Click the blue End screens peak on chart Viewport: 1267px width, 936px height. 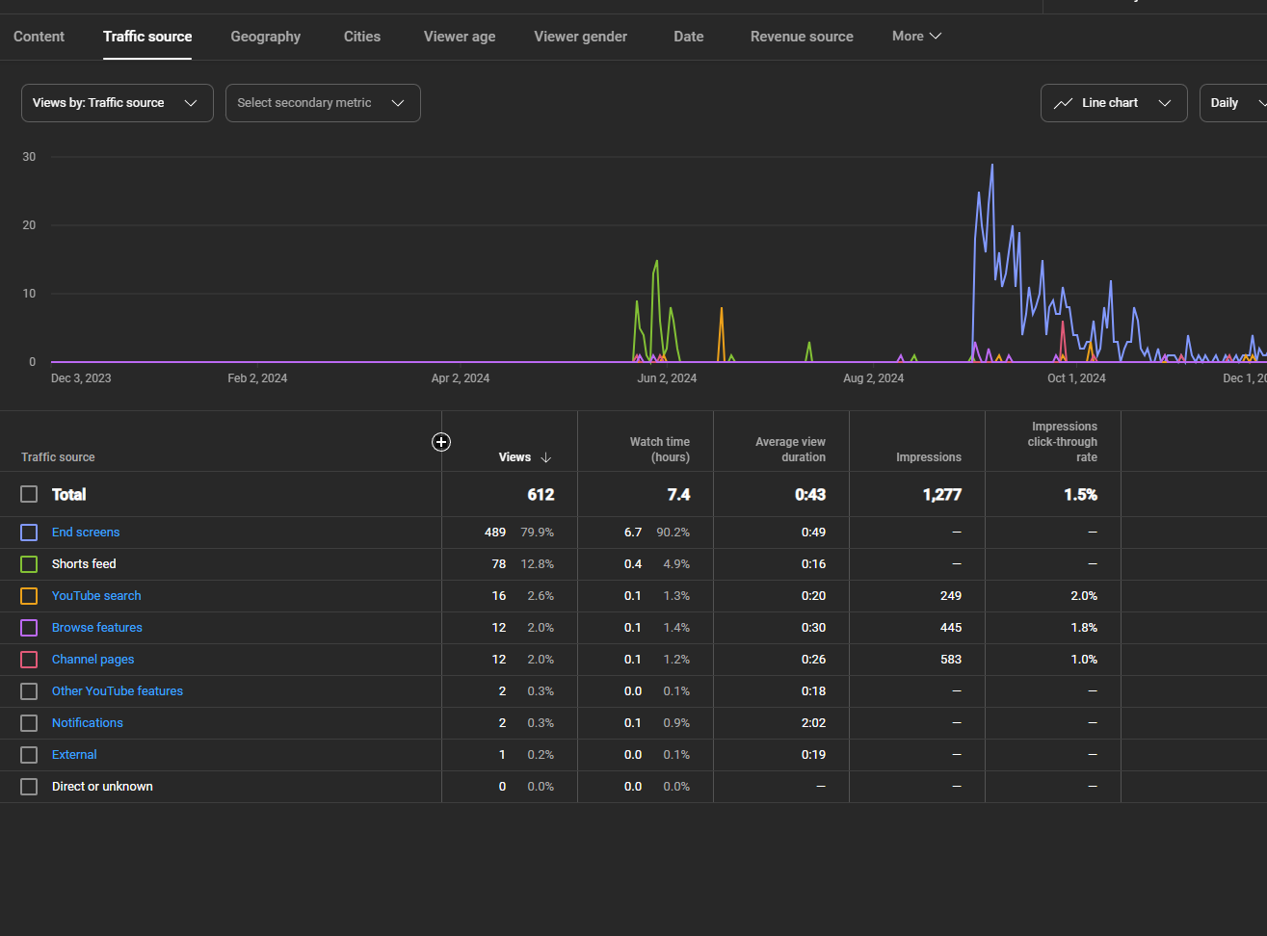point(991,166)
